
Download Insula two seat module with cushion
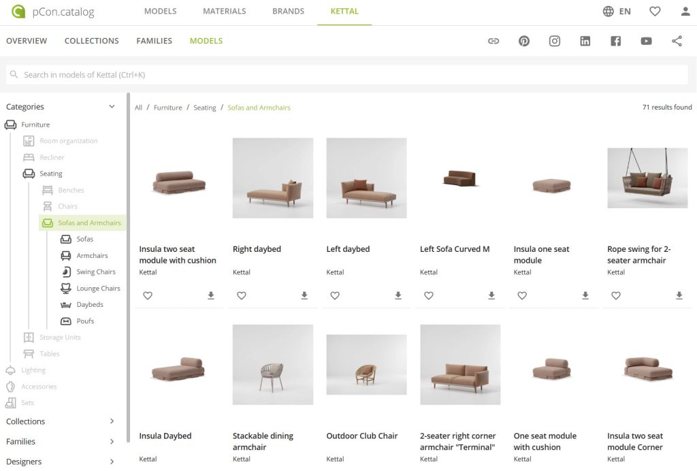211,295
